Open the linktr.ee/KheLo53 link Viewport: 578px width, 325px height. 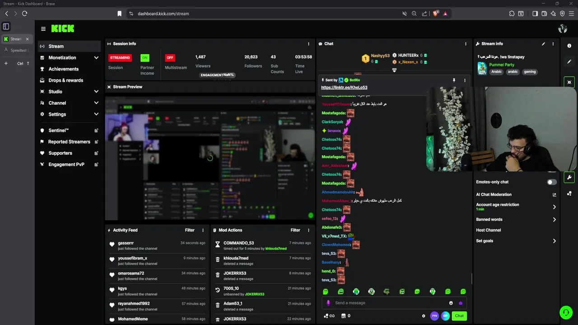[344, 88]
